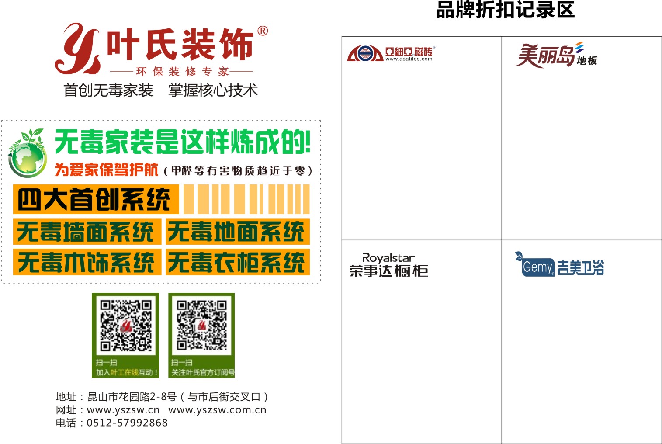Click the 亚细亚磁砖 brand name text

coord(409,51)
